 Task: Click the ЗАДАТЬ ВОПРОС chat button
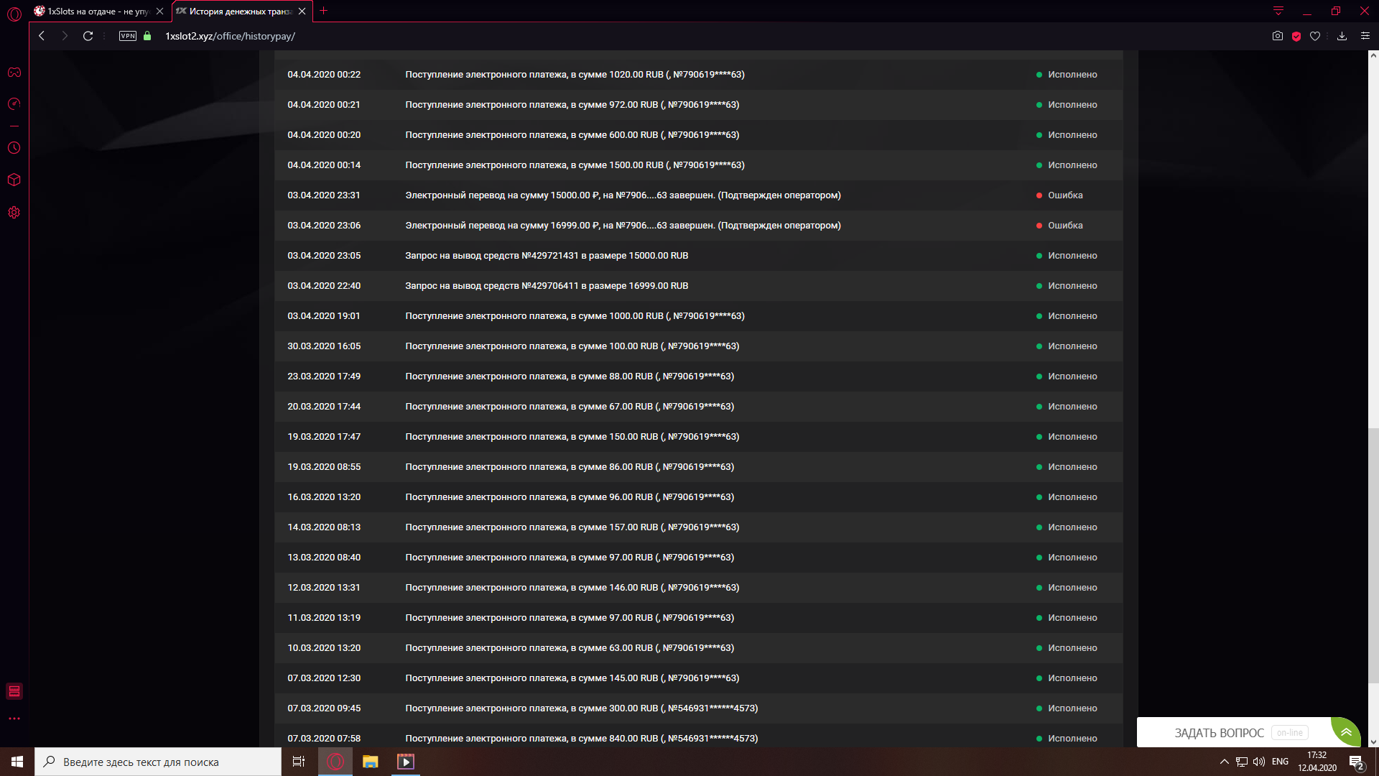point(1220,733)
